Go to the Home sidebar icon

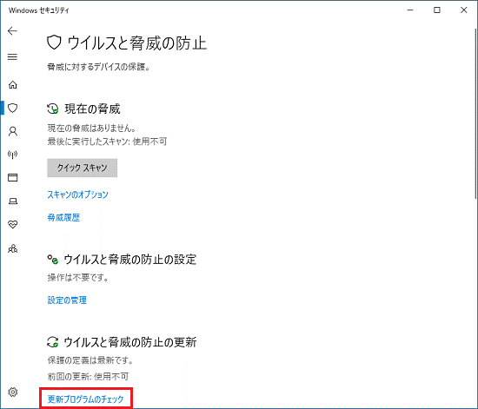pos(12,84)
